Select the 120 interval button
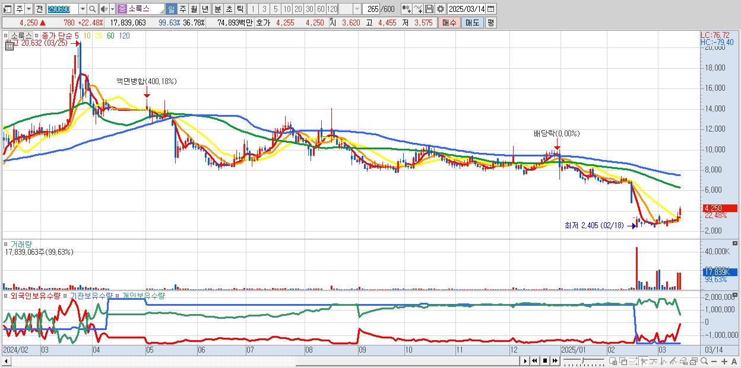 point(332,9)
